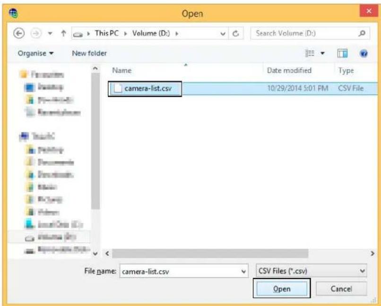Expand the chevron after 'This PC' breadcrumb

pos(125,34)
